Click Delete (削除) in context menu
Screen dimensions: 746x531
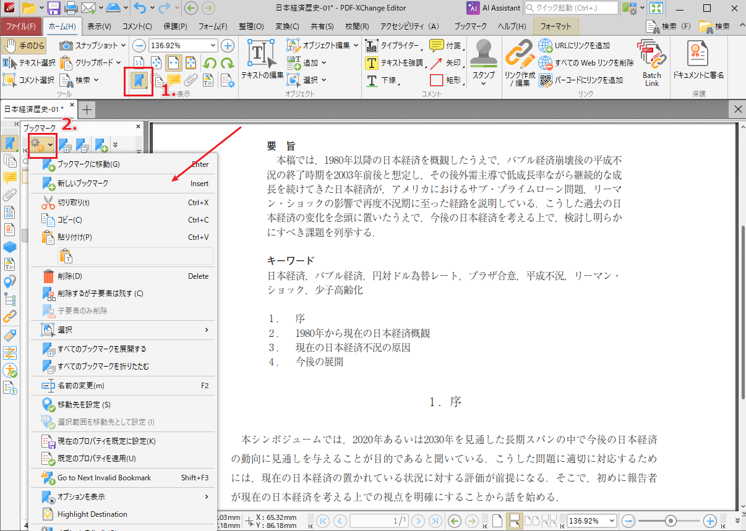coord(124,276)
